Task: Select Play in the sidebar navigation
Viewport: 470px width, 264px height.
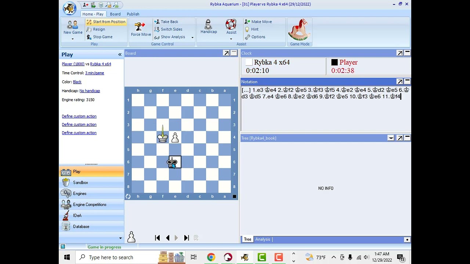Action: pyautogui.click(x=91, y=172)
